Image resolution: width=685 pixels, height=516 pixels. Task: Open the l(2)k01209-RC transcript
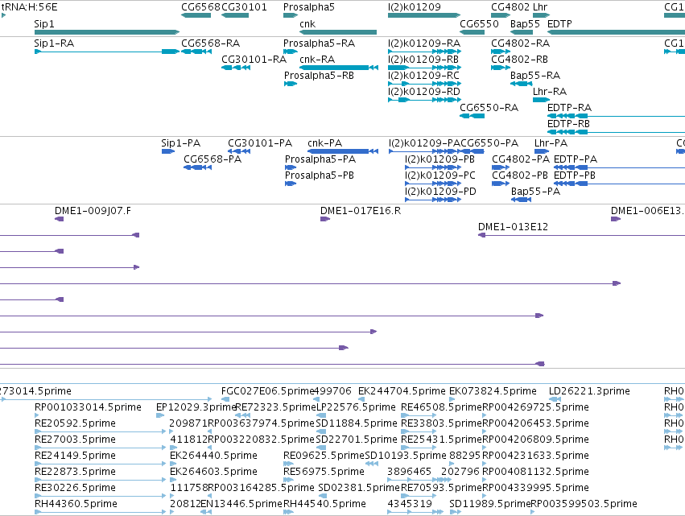[424, 84]
